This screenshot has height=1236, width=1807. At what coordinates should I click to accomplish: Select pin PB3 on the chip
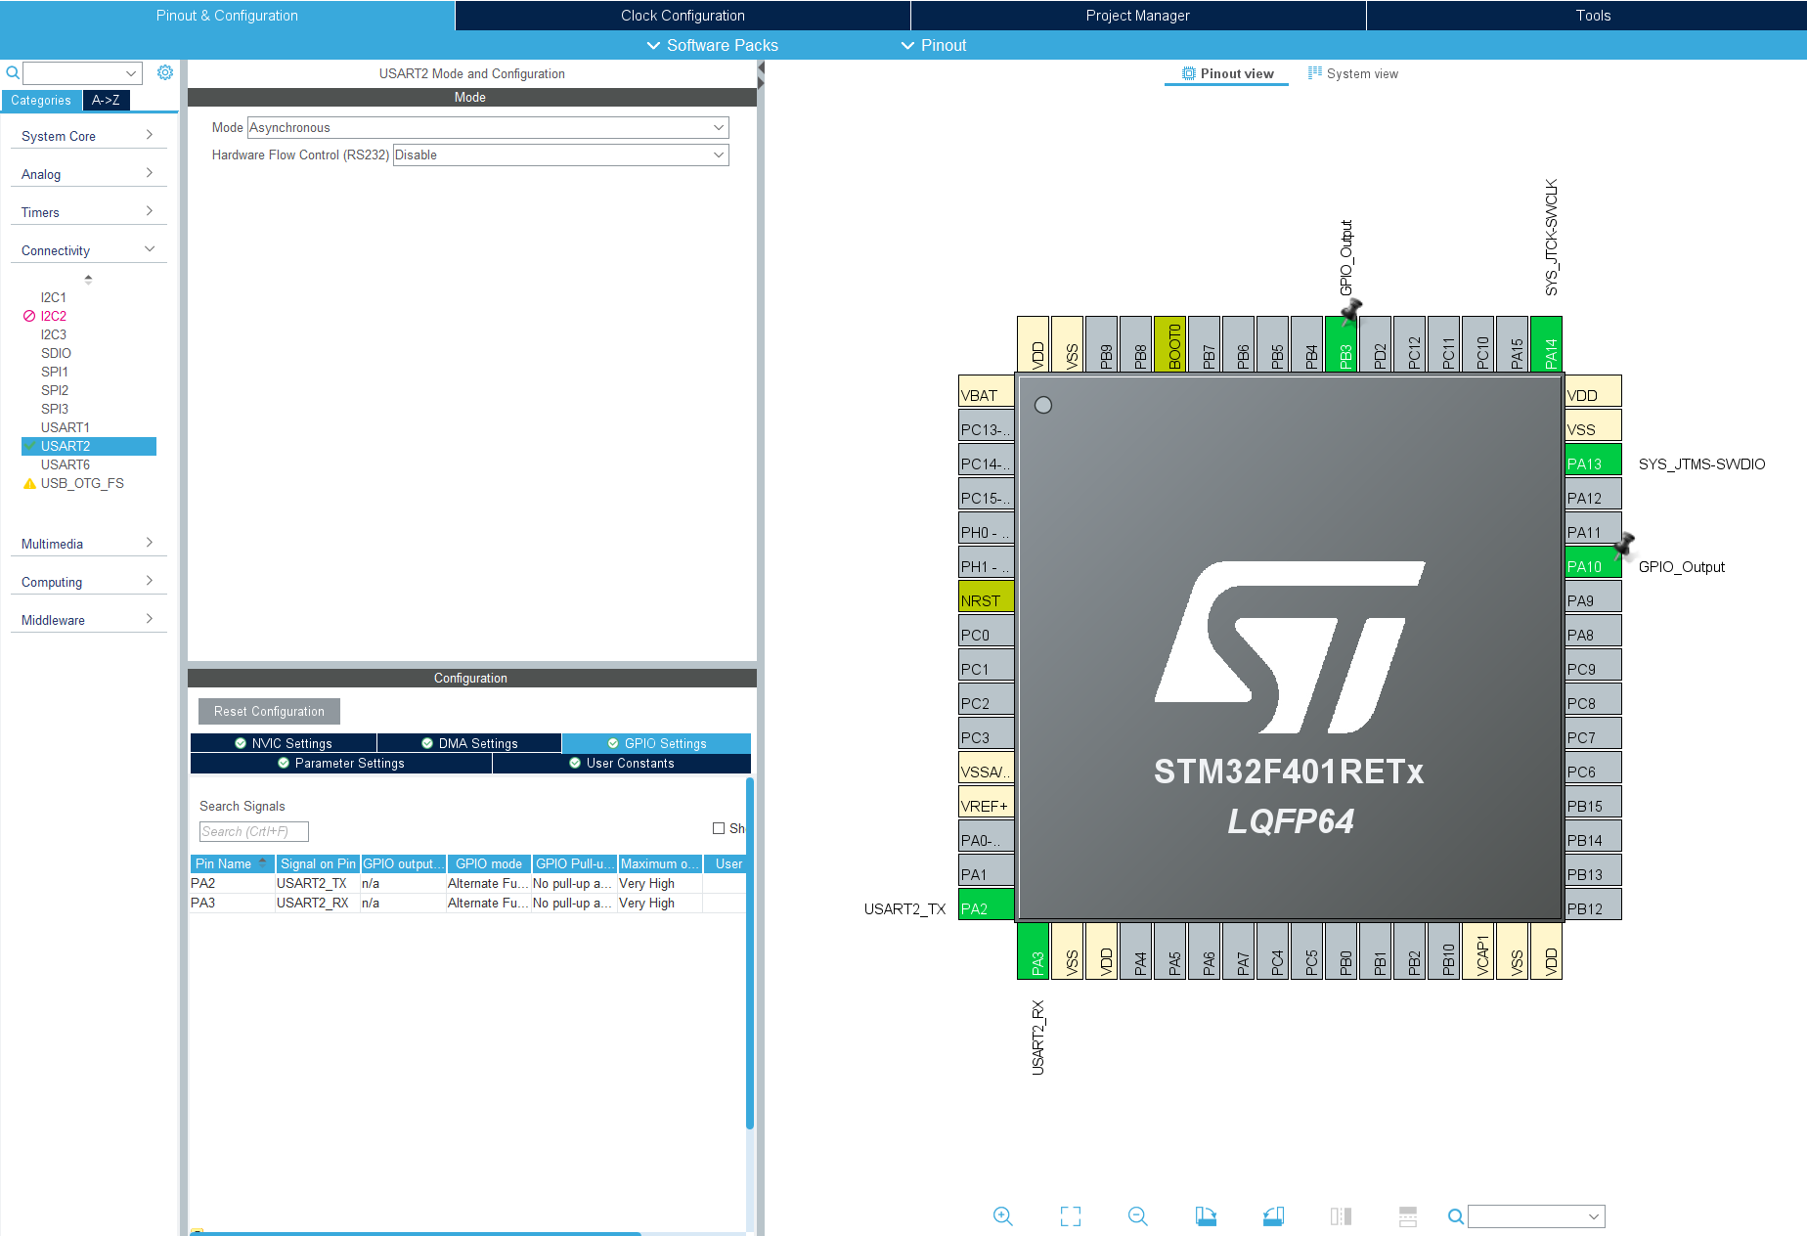coord(1342,344)
